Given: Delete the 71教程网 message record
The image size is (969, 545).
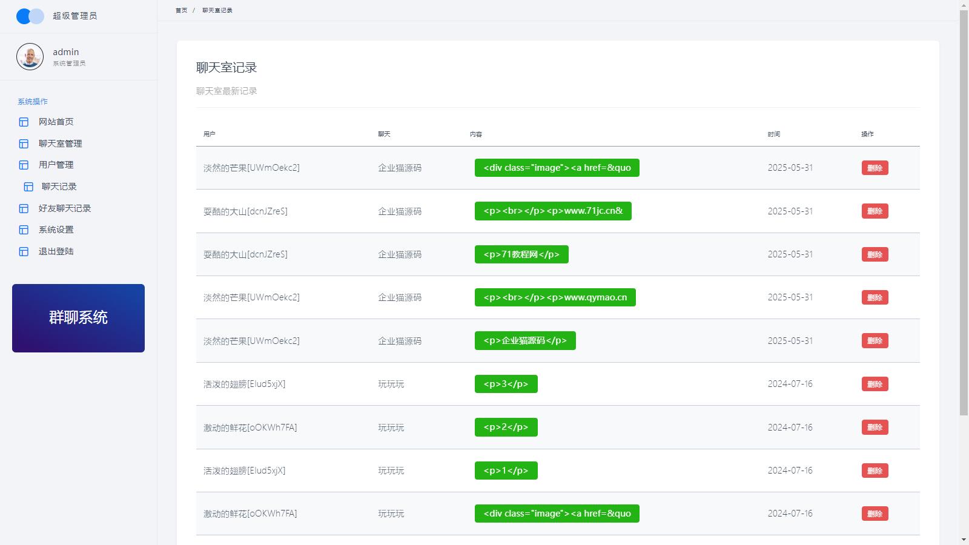Looking at the screenshot, I should click(x=875, y=254).
